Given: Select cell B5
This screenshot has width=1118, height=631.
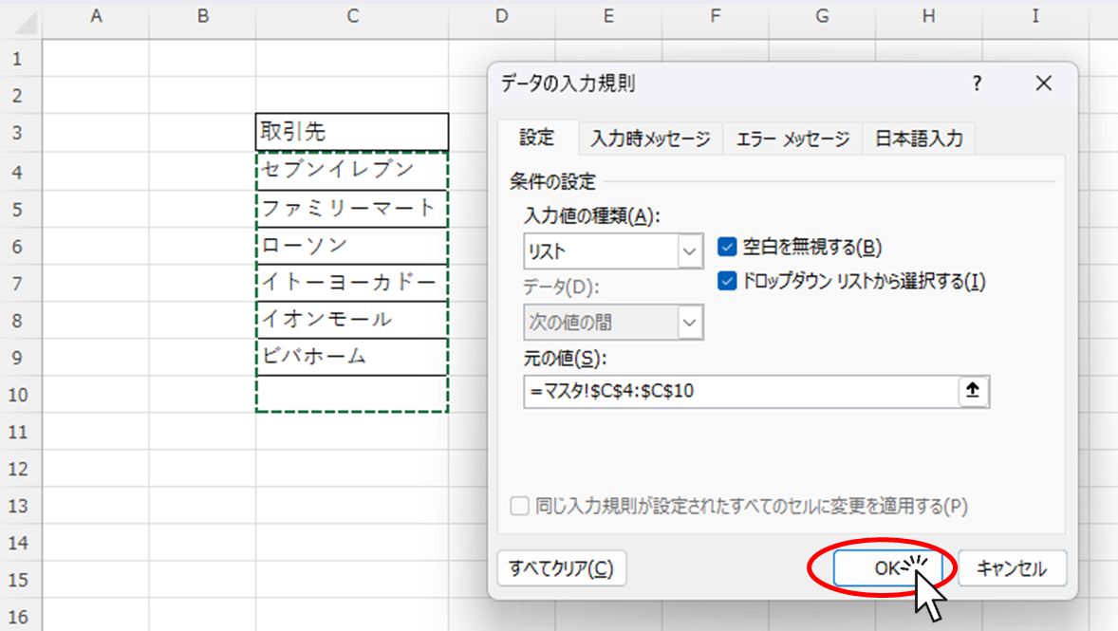Looking at the screenshot, I should [x=202, y=208].
